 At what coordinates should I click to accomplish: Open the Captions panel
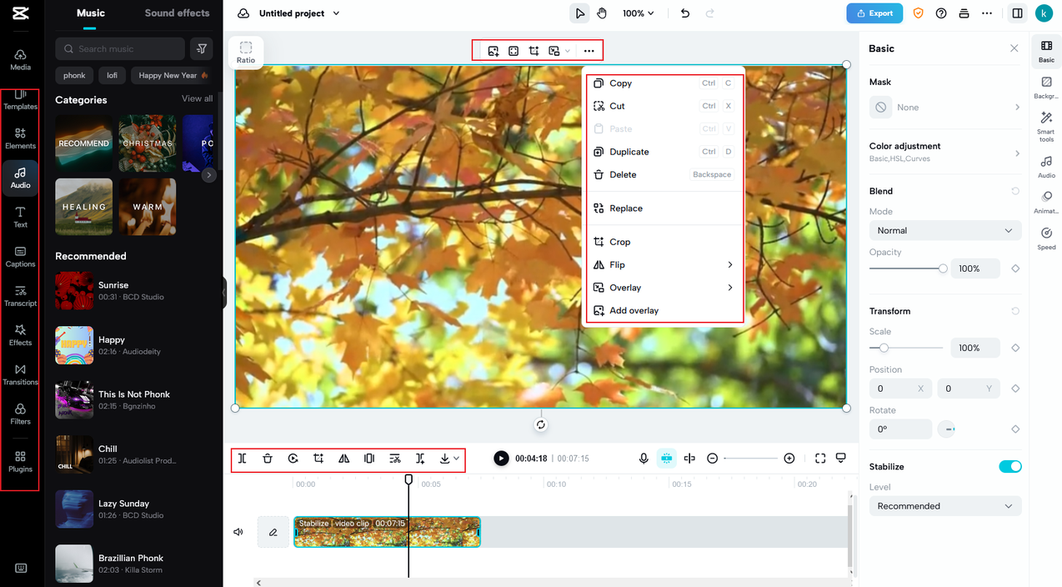pos(20,256)
